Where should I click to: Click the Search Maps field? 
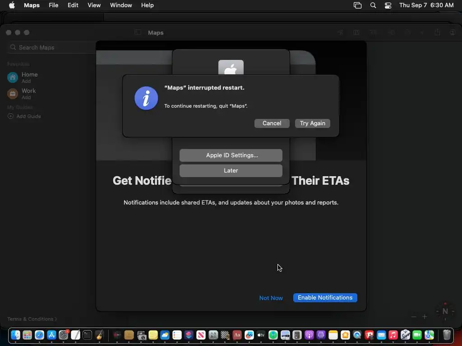click(51, 47)
